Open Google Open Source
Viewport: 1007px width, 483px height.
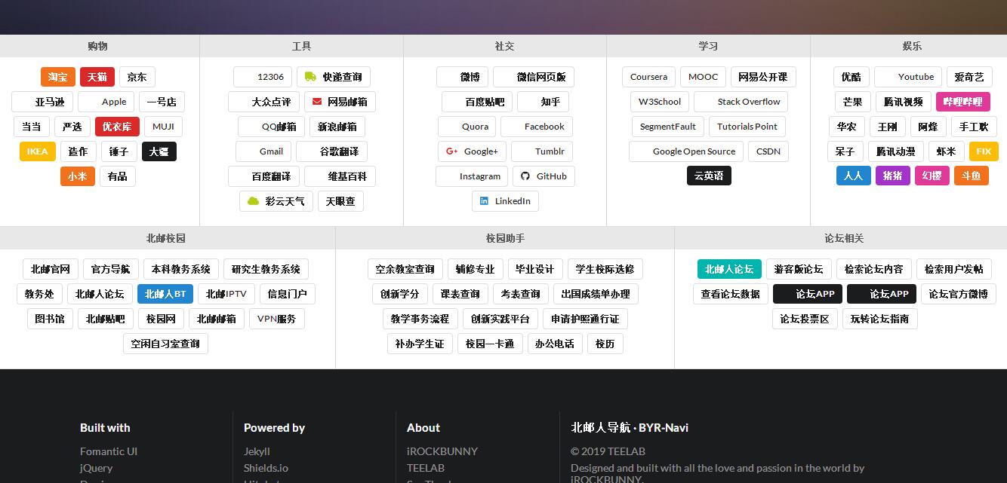[x=687, y=151]
